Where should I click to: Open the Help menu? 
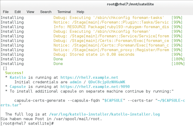pyautogui.click(x=80, y=12)
